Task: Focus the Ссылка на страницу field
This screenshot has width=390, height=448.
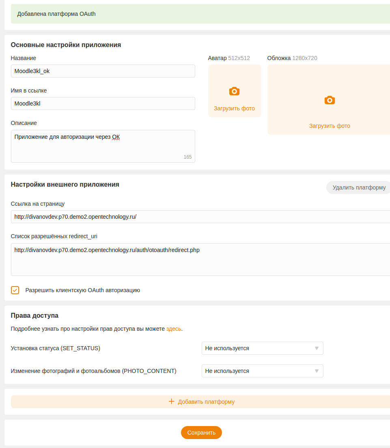Action: [200, 217]
